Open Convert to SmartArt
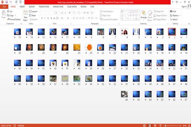Viewport: 191px width, 127px height. pos(109,19)
